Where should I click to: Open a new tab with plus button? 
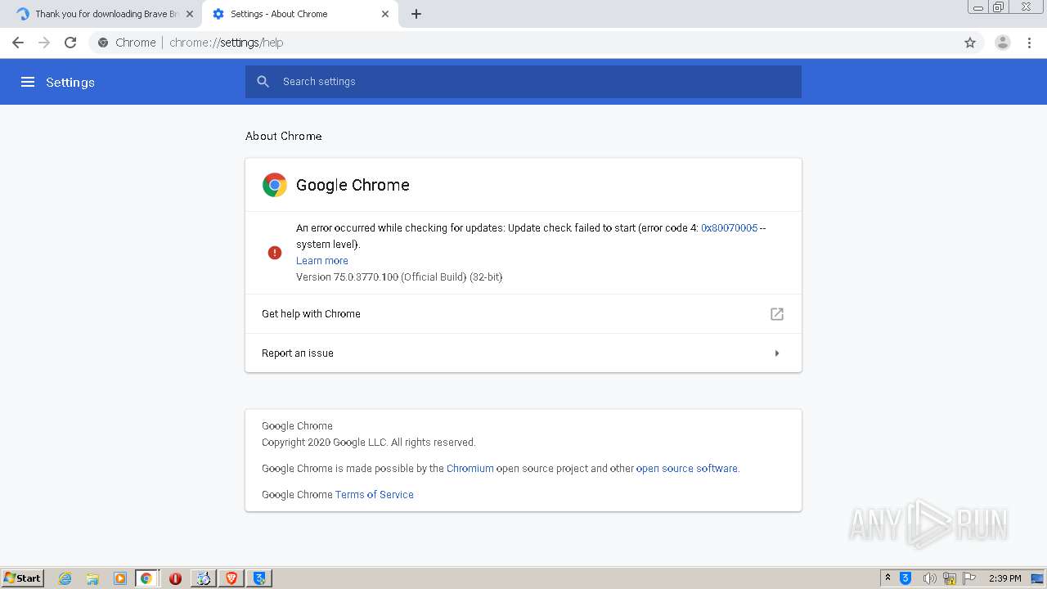point(416,14)
